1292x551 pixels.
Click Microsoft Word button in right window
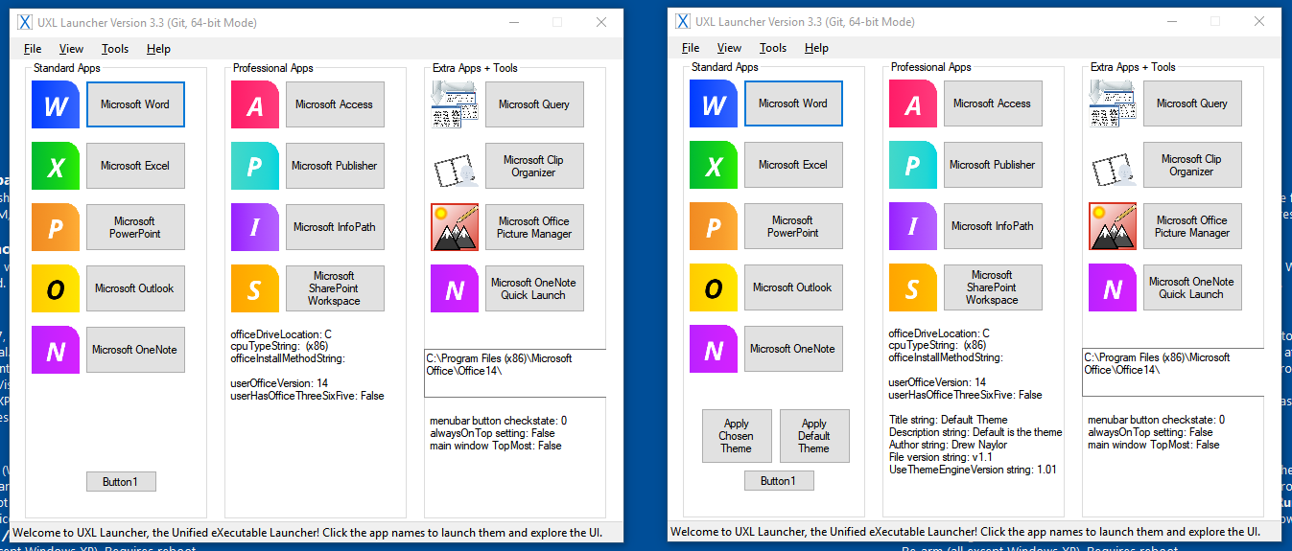[x=793, y=103]
